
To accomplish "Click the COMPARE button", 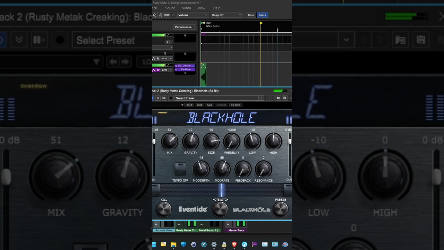I will point(221,105).
